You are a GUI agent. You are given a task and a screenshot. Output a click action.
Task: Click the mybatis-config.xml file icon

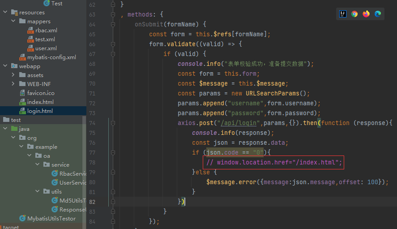pyautogui.click(x=22, y=57)
